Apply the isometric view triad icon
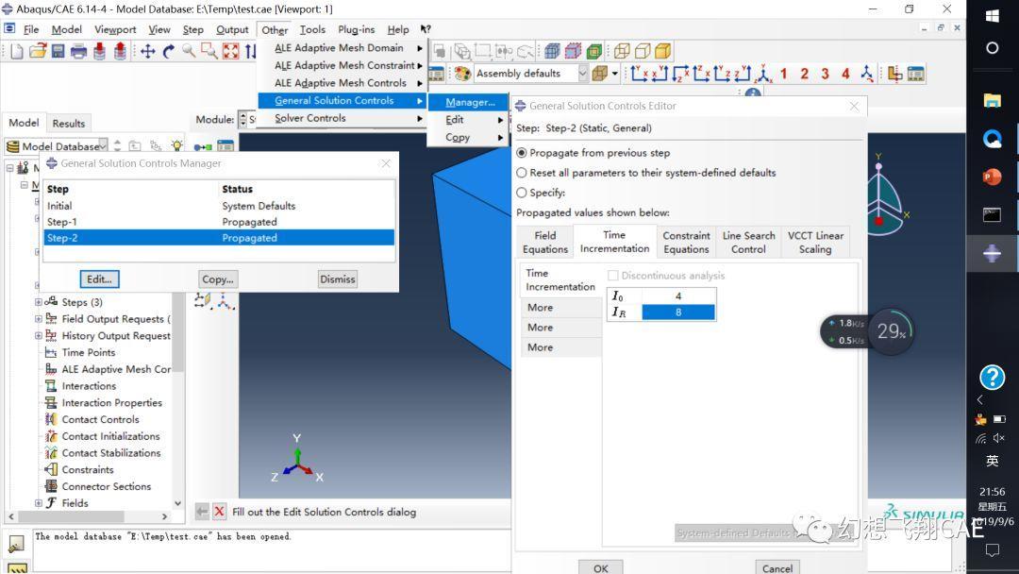The image size is (1019, 574). [764, 74]
